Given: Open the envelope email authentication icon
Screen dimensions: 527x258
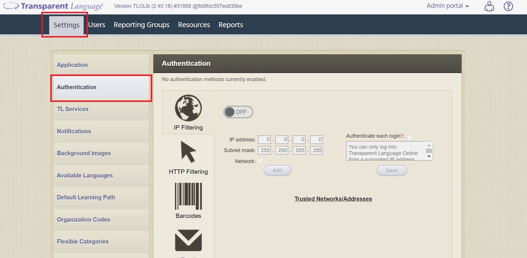Looking at the screenshot, I should point(188,240).
